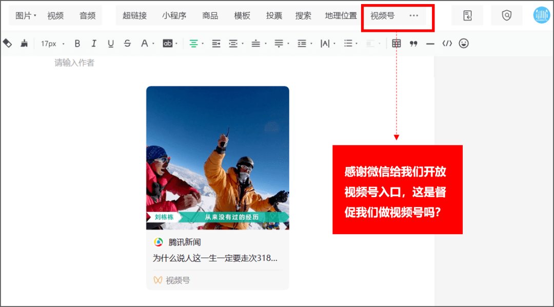Apply strikethrough formatting
The width and height of the screenshot is (554, 307).
point(127,43)
